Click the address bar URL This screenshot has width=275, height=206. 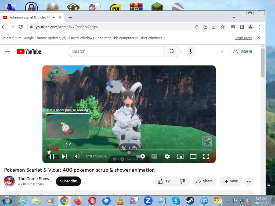[67, 27]
